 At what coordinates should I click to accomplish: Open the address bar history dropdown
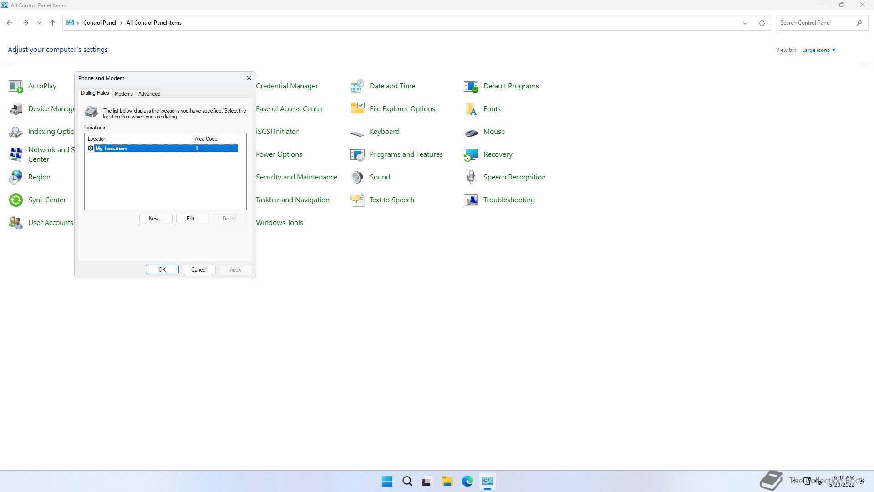[x=745, y=23]
